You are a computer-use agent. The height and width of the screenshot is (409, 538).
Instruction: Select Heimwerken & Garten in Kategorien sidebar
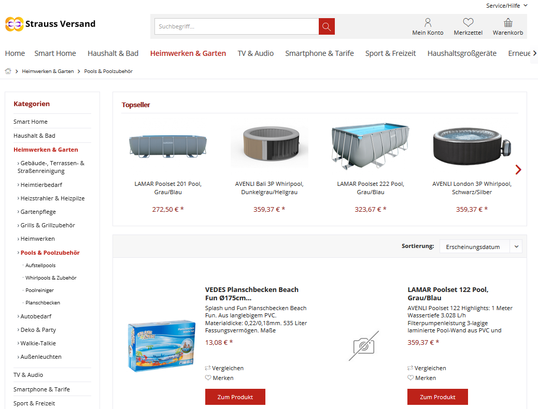[46, 150]
